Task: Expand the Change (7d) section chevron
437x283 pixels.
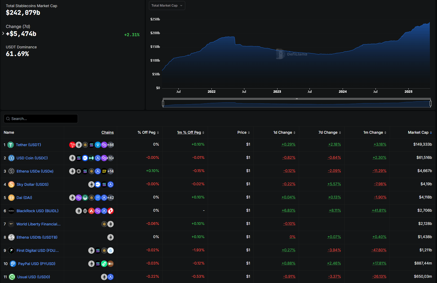Action: pyautogui.click(x=3, y=33)
